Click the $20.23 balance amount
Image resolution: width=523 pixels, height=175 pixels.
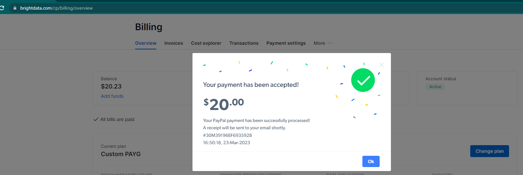(x=111, y=87)
